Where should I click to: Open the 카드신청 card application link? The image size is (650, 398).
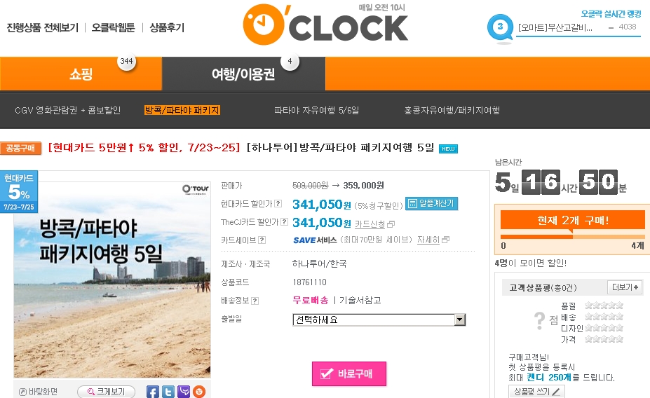point(370,224)
